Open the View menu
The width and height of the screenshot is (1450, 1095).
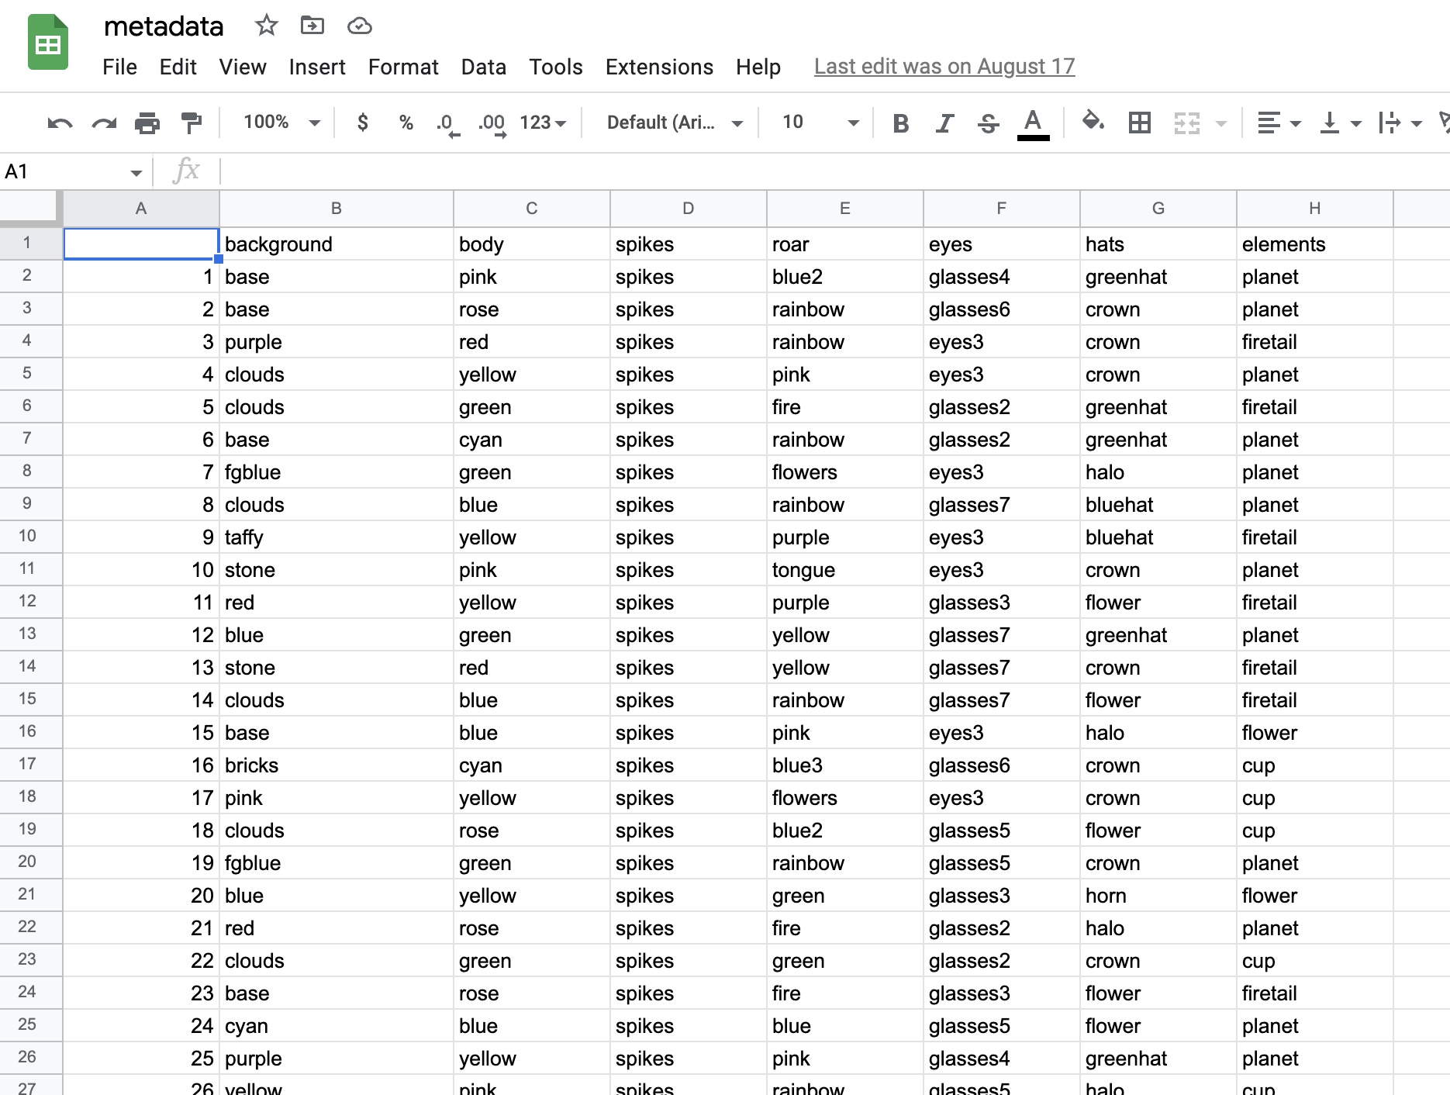[243, 67]
